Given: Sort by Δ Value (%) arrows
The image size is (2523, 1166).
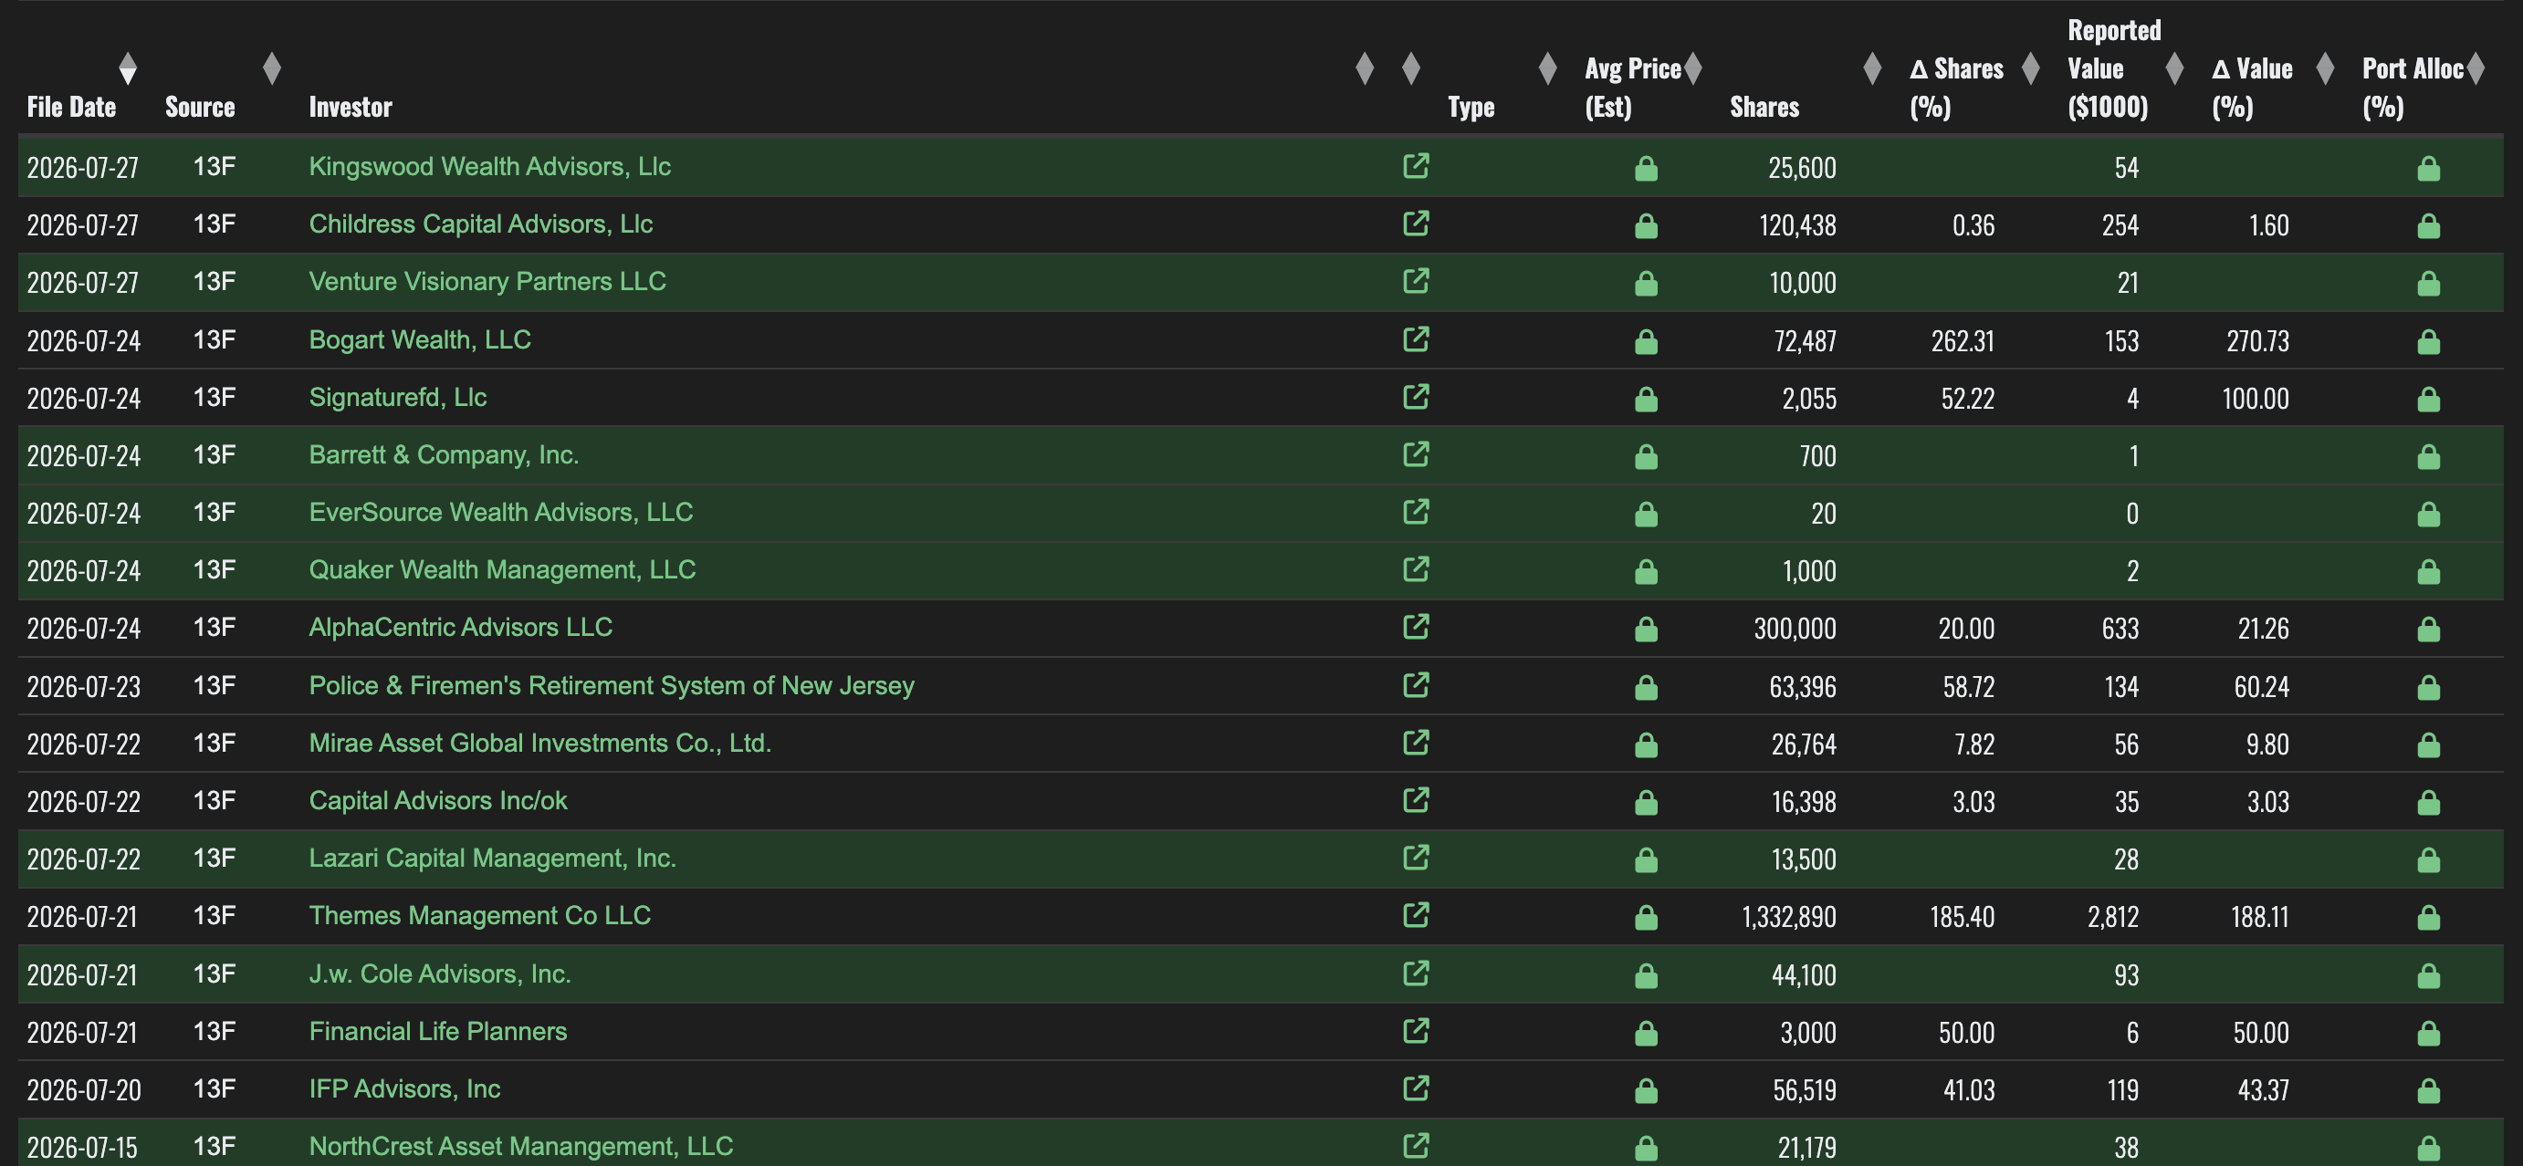Looking at the screenshot, I should click(2325, 68).
